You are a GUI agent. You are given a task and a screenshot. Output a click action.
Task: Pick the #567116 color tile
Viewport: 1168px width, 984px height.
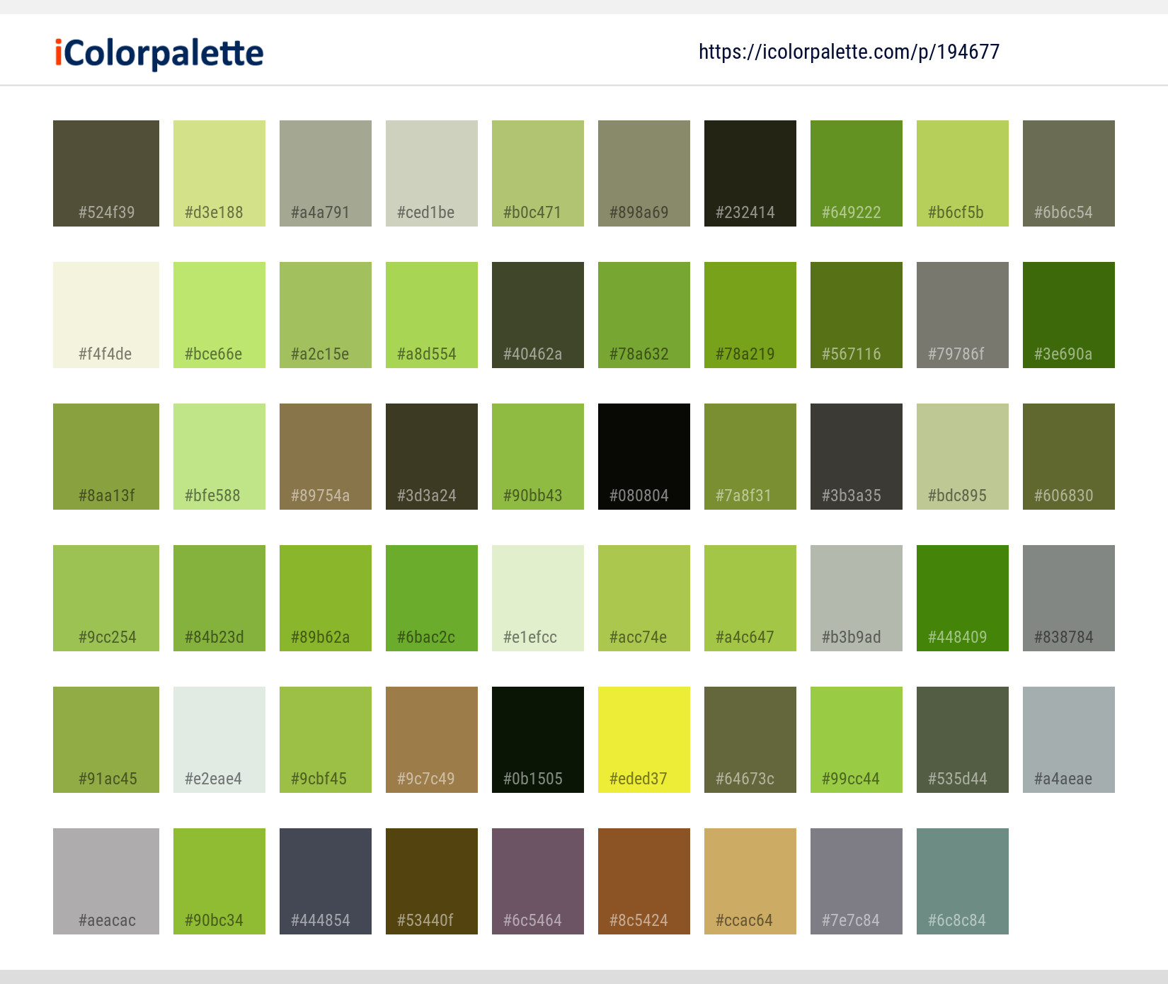pos(857,315)
